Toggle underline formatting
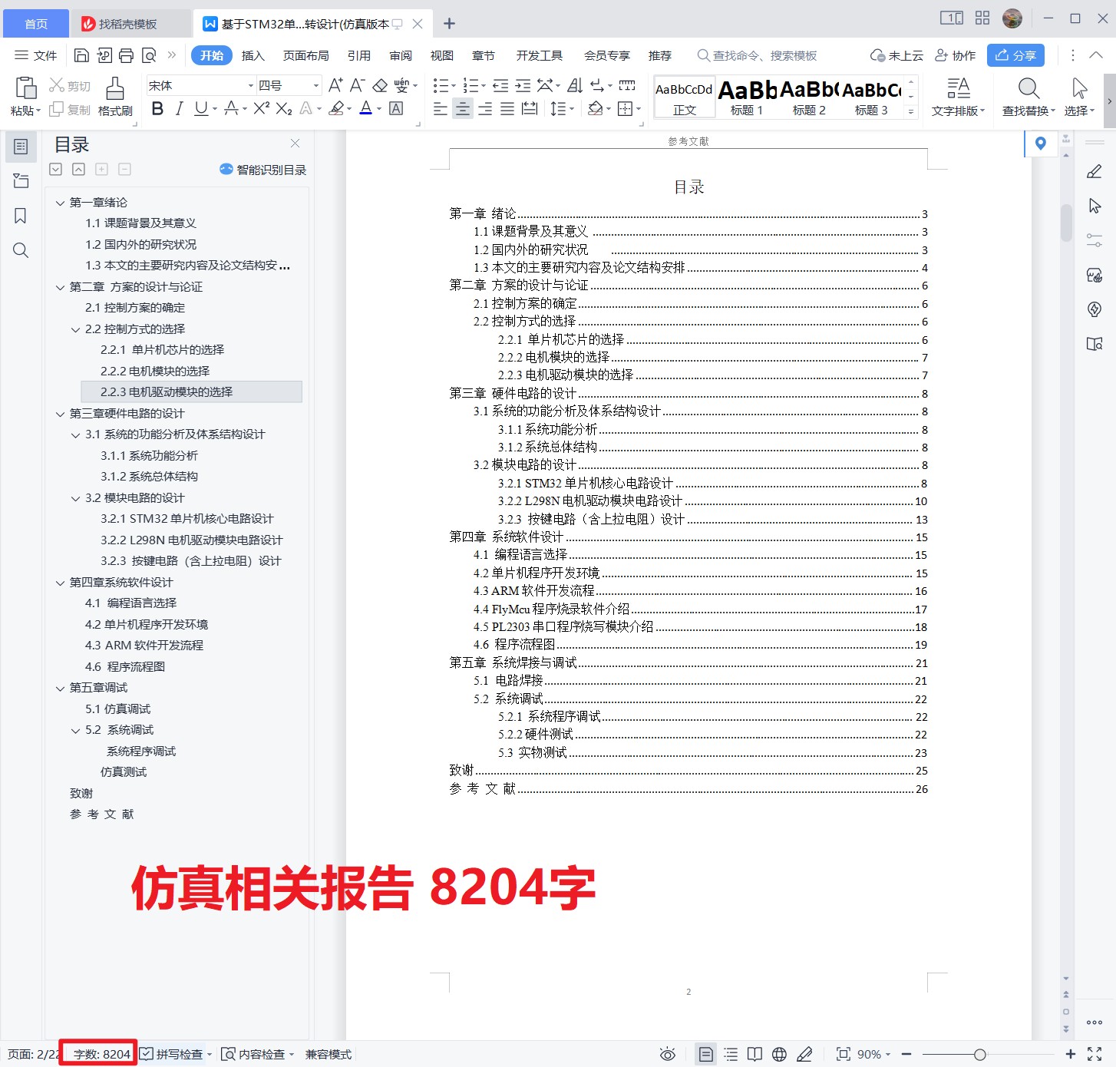Image resolution: width=1116 pixels, height=1067 pixels. tap(199, 109)
